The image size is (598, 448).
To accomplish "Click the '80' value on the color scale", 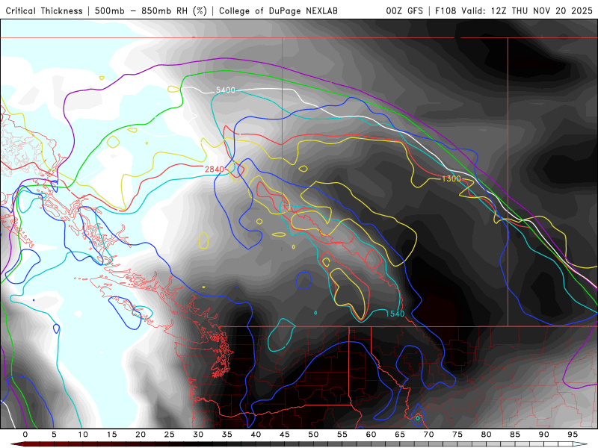I will click(487, 435).
